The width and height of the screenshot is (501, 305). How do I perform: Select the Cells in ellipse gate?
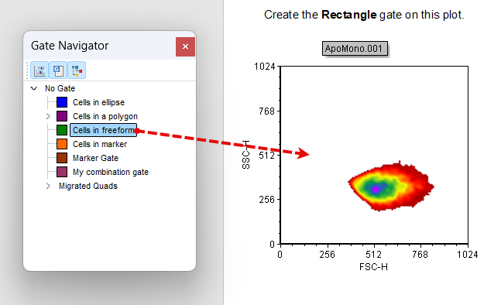99,102
